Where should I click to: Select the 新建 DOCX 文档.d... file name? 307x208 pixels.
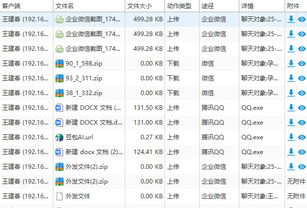(94, 123)
